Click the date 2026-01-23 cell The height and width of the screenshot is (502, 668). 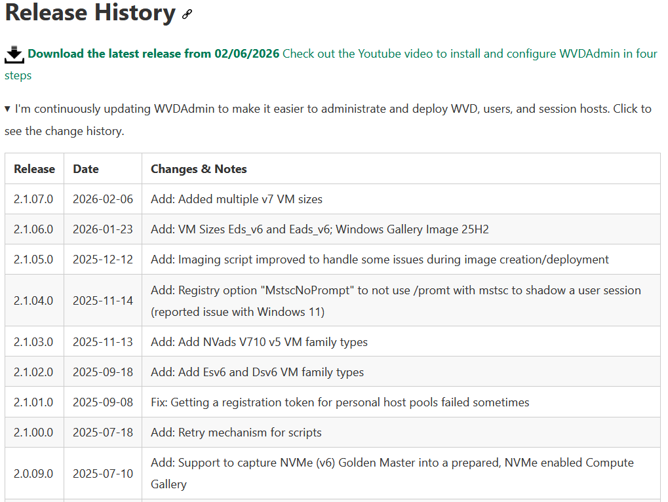tap(102, 229)
